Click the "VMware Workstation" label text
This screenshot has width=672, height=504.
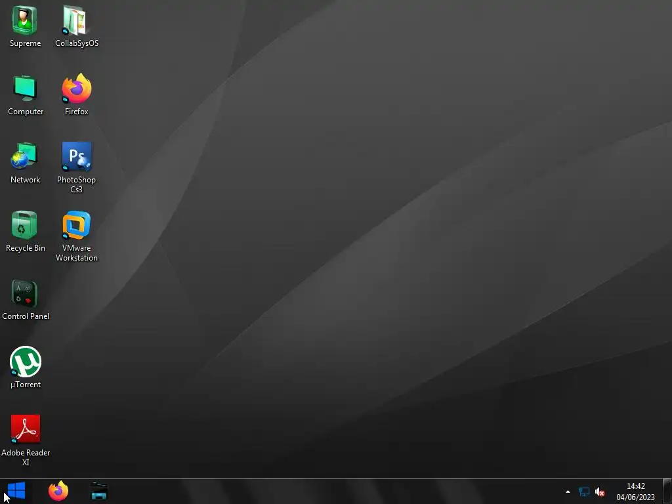click(x=77, y=253)
